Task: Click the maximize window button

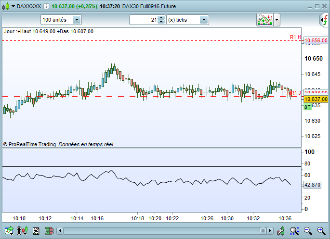Action: (317, 6)
